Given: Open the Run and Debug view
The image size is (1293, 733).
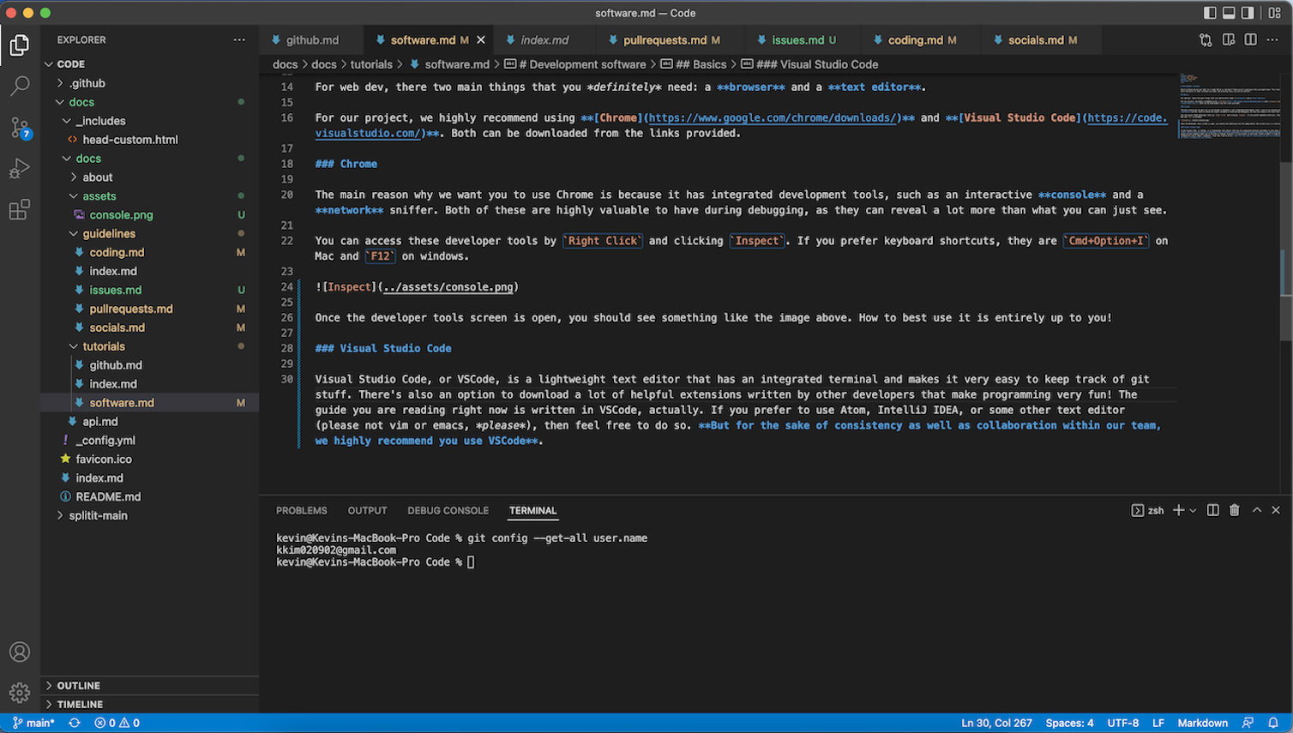Looking at the screenshot, I should 19,168.
